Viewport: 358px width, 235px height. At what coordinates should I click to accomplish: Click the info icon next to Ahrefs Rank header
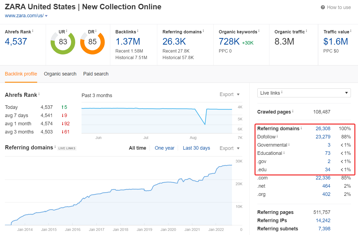[33, 31]
